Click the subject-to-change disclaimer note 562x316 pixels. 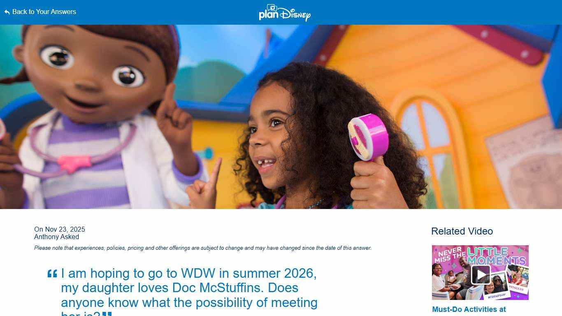[203, 248]
